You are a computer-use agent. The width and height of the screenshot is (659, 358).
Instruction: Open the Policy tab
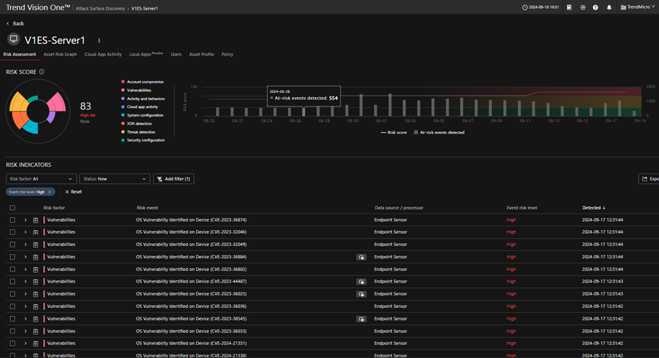pyautogui.click(x=227, y=54)
